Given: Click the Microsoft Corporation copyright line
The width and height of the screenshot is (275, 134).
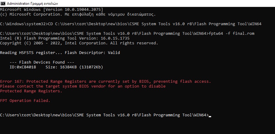Looking at the screenshot, I should pyautogui.click(x=78, y=14).
